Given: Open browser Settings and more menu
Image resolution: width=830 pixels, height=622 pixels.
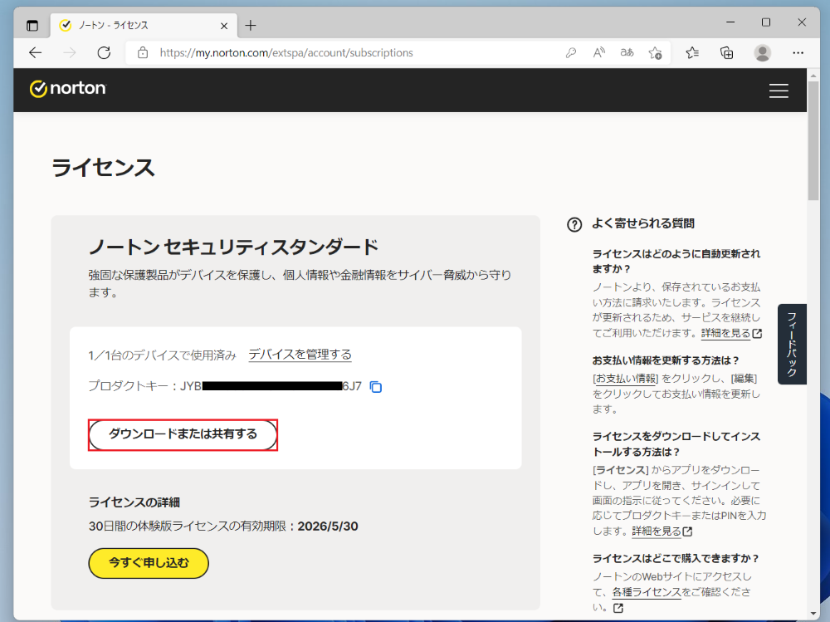Looking at the screenshot, I should click(x=798, y=52).
